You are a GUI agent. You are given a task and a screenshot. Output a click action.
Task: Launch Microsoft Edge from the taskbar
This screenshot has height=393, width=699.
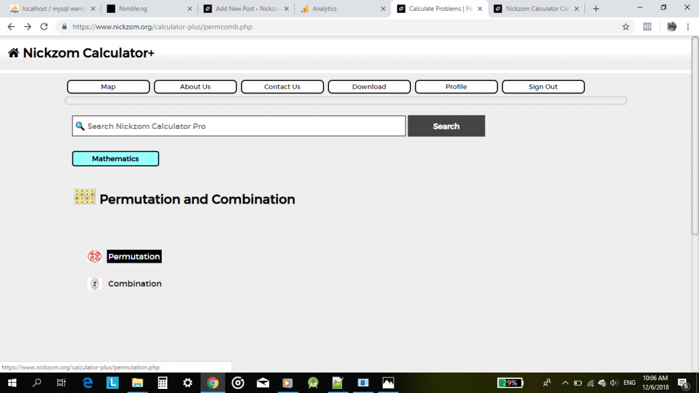click(87, 383)
